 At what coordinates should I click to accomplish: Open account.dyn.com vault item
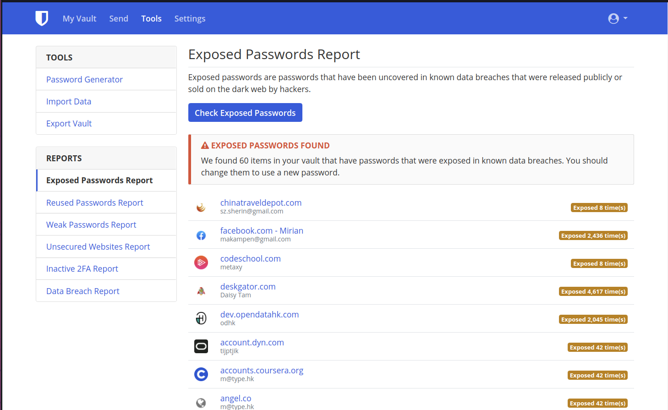click(252, 342)
